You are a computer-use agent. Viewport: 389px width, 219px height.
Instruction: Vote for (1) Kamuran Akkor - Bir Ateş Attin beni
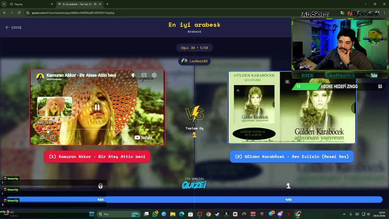[x=97, y=157]
